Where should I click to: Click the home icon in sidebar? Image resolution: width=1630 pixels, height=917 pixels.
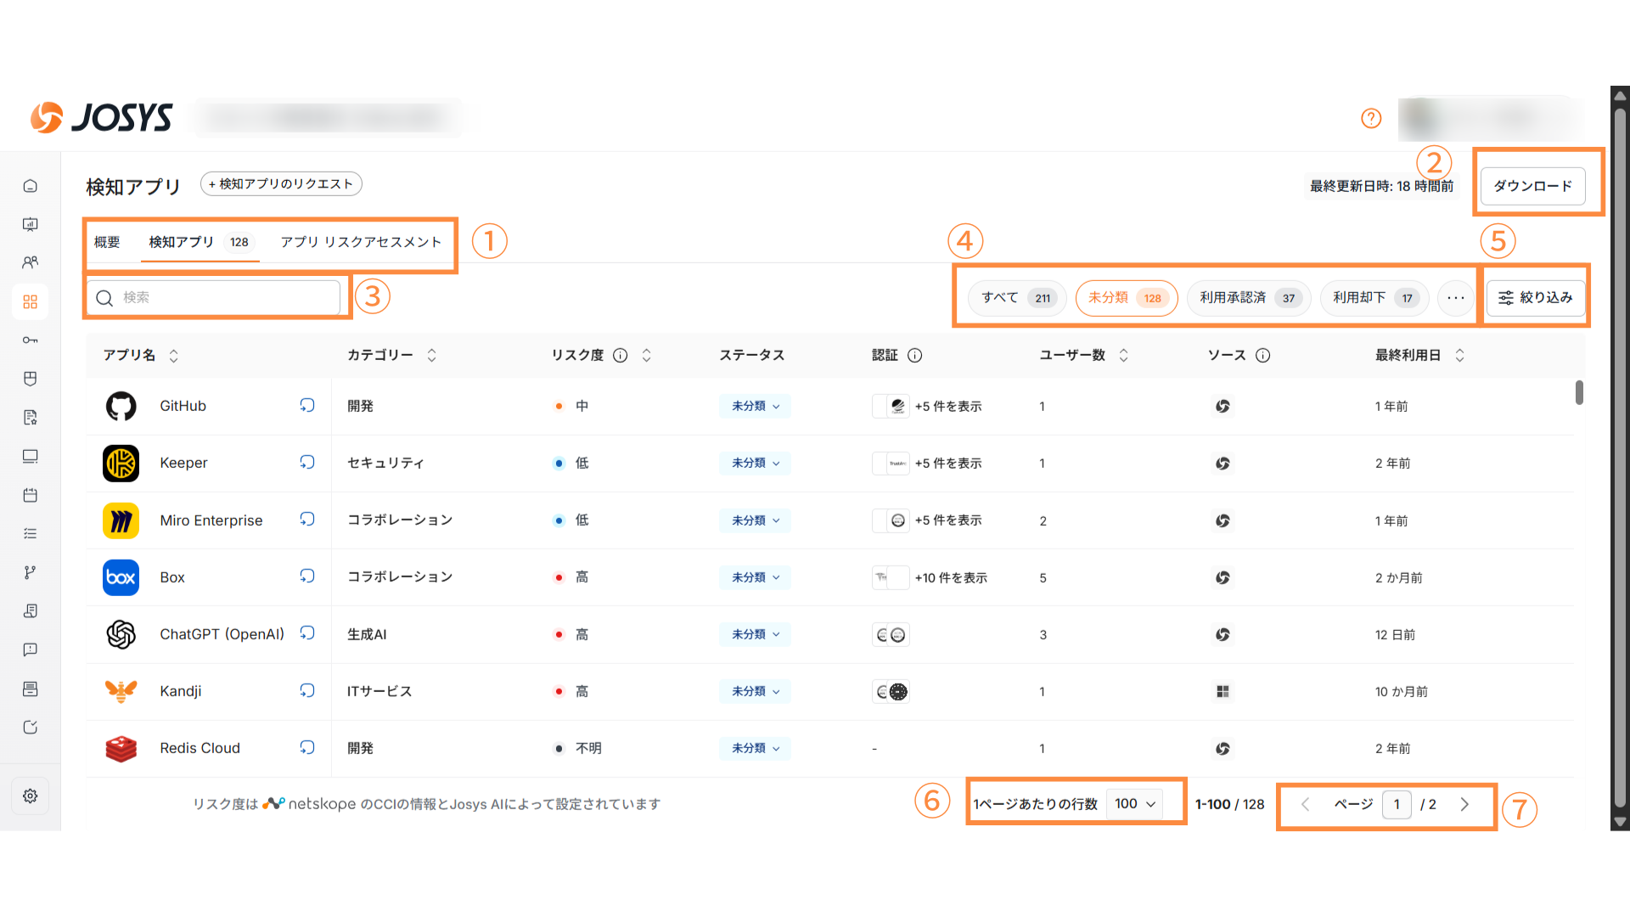[x=31, y=186]
